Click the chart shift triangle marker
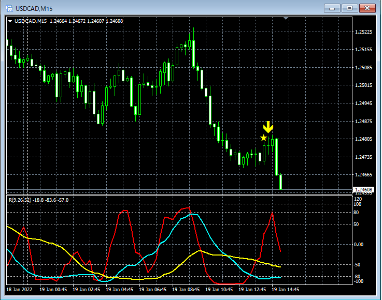 point(286,18)
